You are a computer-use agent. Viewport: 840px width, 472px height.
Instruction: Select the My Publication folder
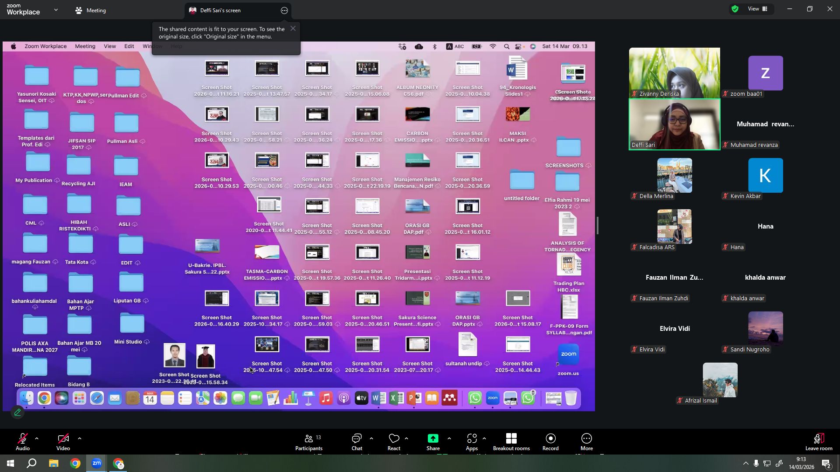point(38,168)
